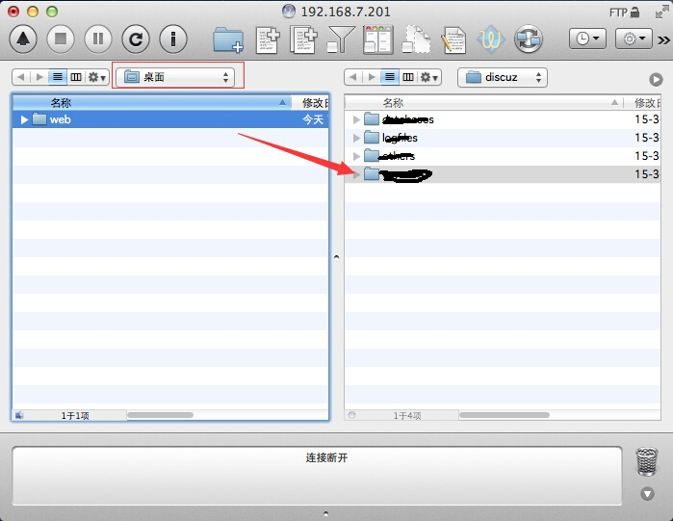This screenshot has height=521, width=673.
Task: Open local pane gear action menu
Action: click(x=96, y=77)
